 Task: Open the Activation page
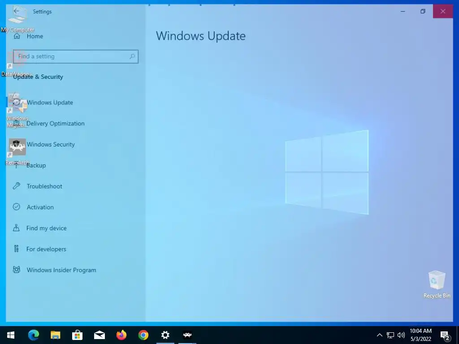[40, 207]
